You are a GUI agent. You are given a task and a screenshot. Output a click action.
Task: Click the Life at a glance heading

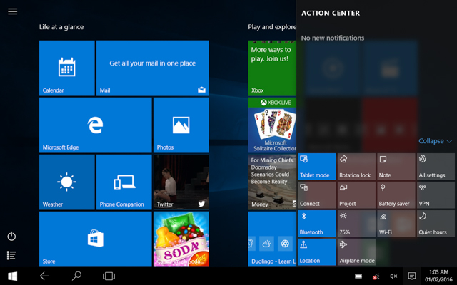pyautogui.click(x=61, y=27)
